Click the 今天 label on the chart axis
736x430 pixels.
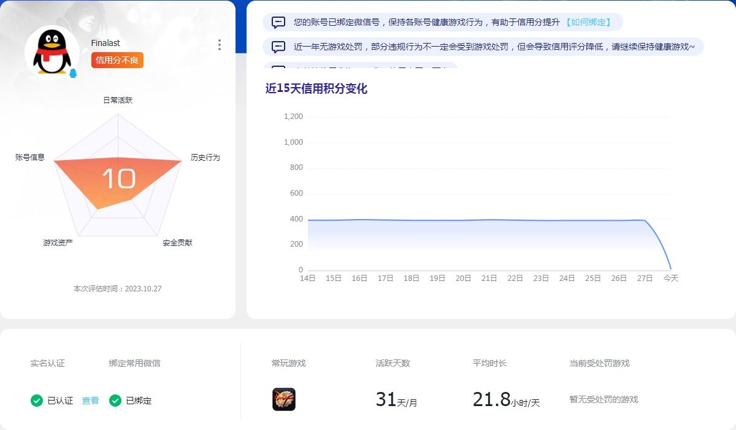click(x=670, y=278)
